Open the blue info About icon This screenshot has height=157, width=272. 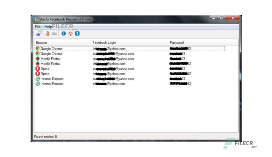[x=64, y=33]
